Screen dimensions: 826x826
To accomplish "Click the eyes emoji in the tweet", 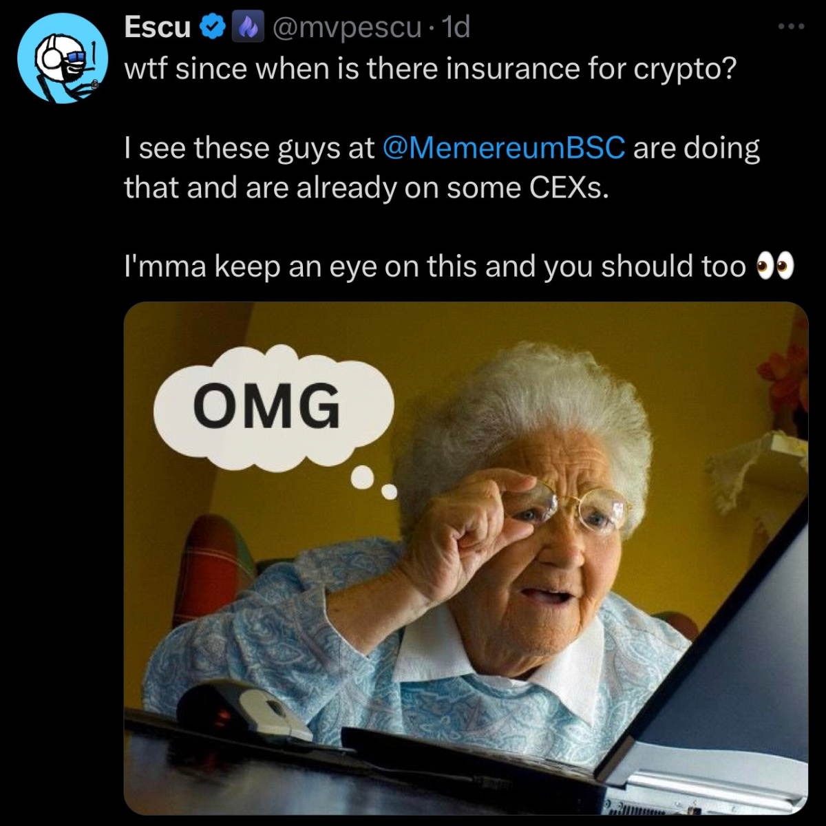I will 775,265.
